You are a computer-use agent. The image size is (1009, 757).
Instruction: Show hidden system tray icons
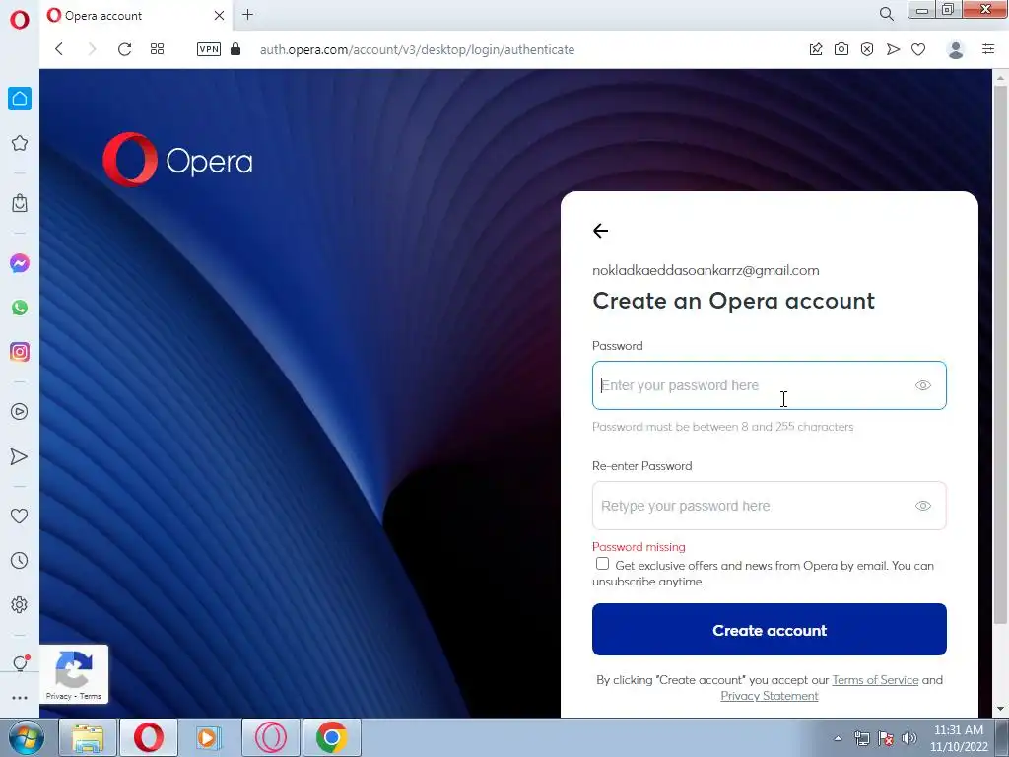(838, 738)
